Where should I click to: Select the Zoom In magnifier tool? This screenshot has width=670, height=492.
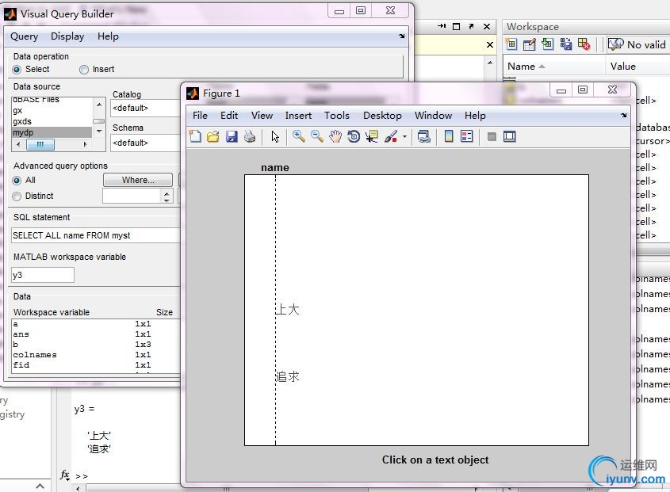299,136
